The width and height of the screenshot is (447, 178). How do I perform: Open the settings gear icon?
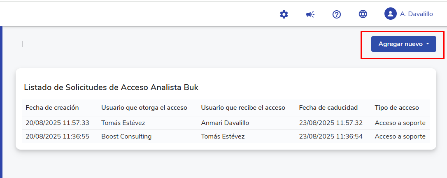(284, 14)
